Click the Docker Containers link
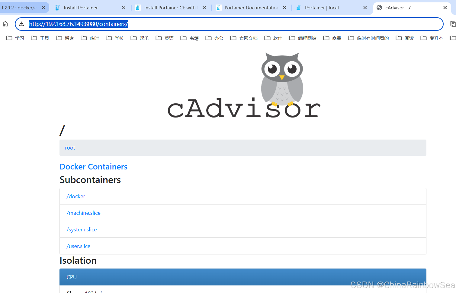The image size is (456, 293). tap(93, 166)
